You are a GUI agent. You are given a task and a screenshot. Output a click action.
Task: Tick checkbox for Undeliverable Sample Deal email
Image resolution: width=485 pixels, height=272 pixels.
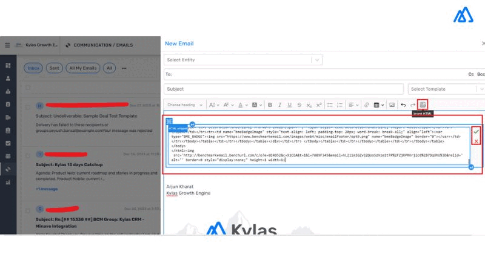pyautogui.click(x=28, y=107)
